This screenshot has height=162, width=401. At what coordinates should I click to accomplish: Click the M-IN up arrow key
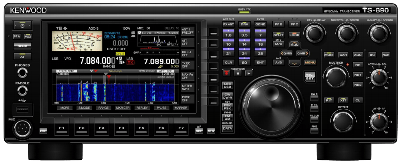(x=294, y=45)
